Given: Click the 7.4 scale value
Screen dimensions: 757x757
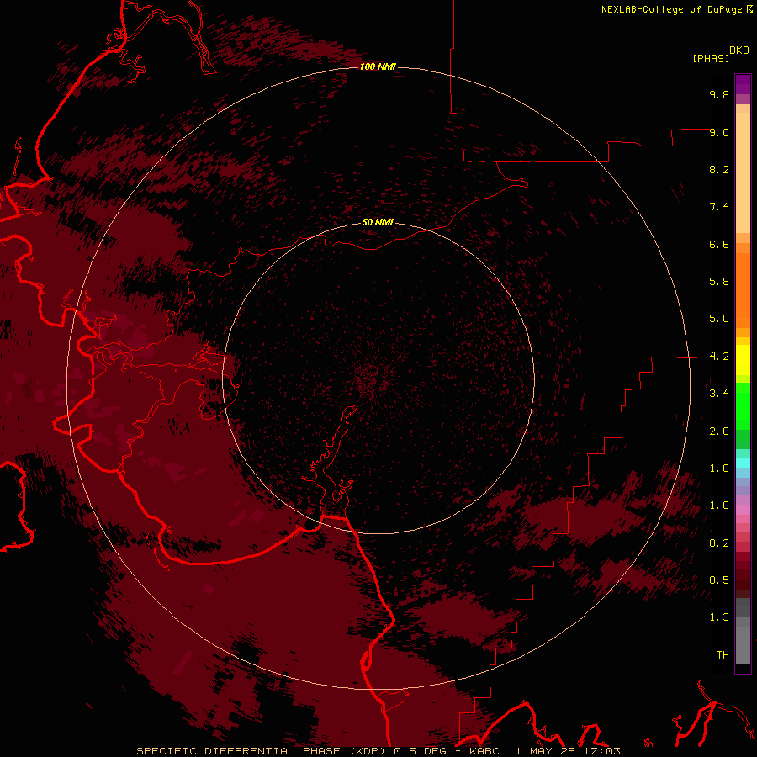Looking at the screenshot, I should point(719,207).
